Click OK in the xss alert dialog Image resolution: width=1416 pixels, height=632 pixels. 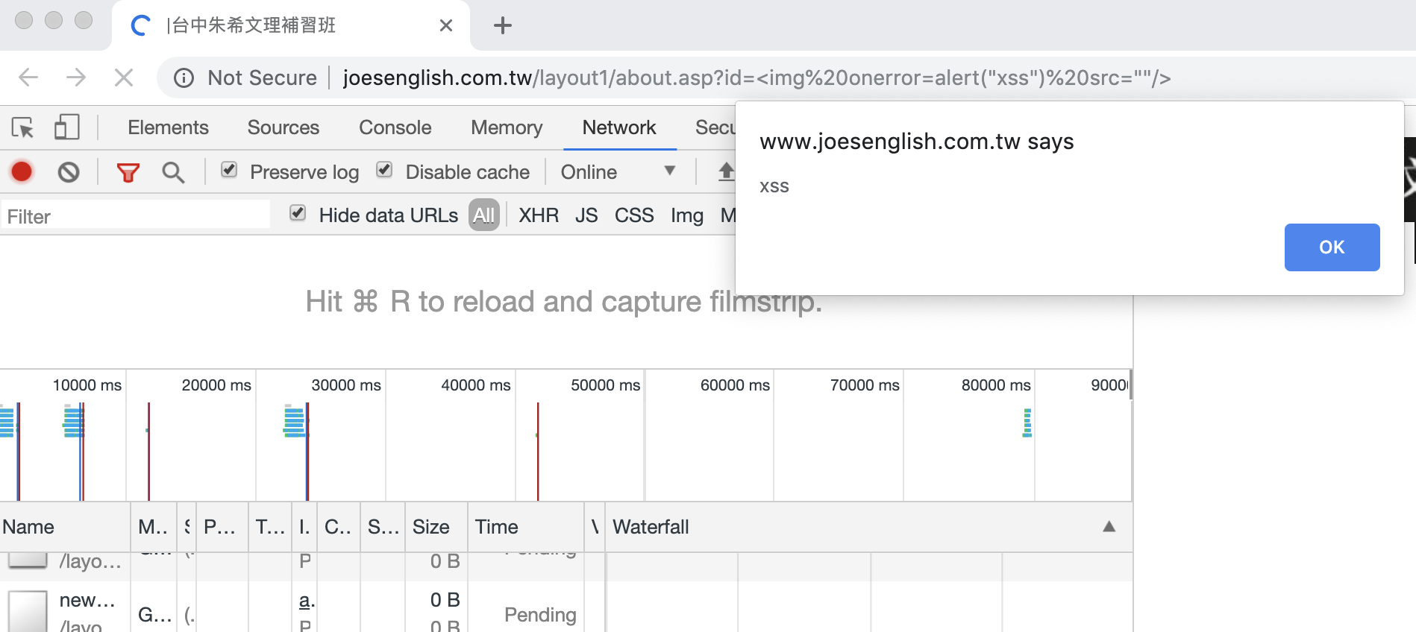coord(1332,247)
